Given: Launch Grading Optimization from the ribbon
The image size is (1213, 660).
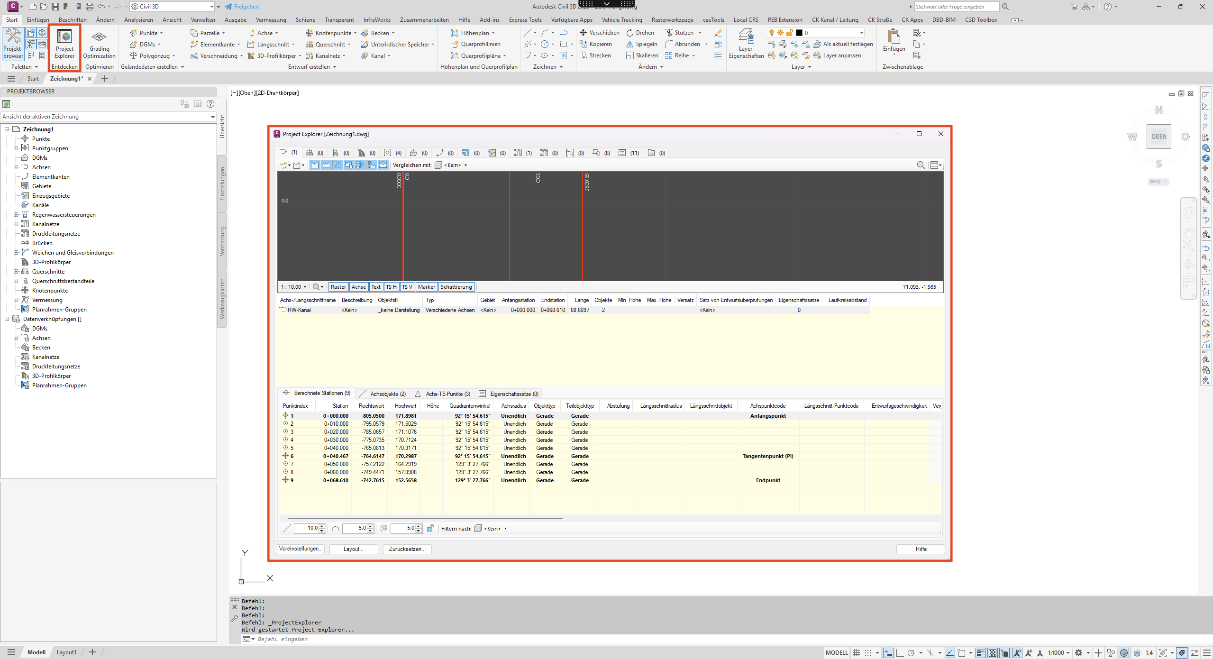Looking at the screenshot, I should pos(99,44).
